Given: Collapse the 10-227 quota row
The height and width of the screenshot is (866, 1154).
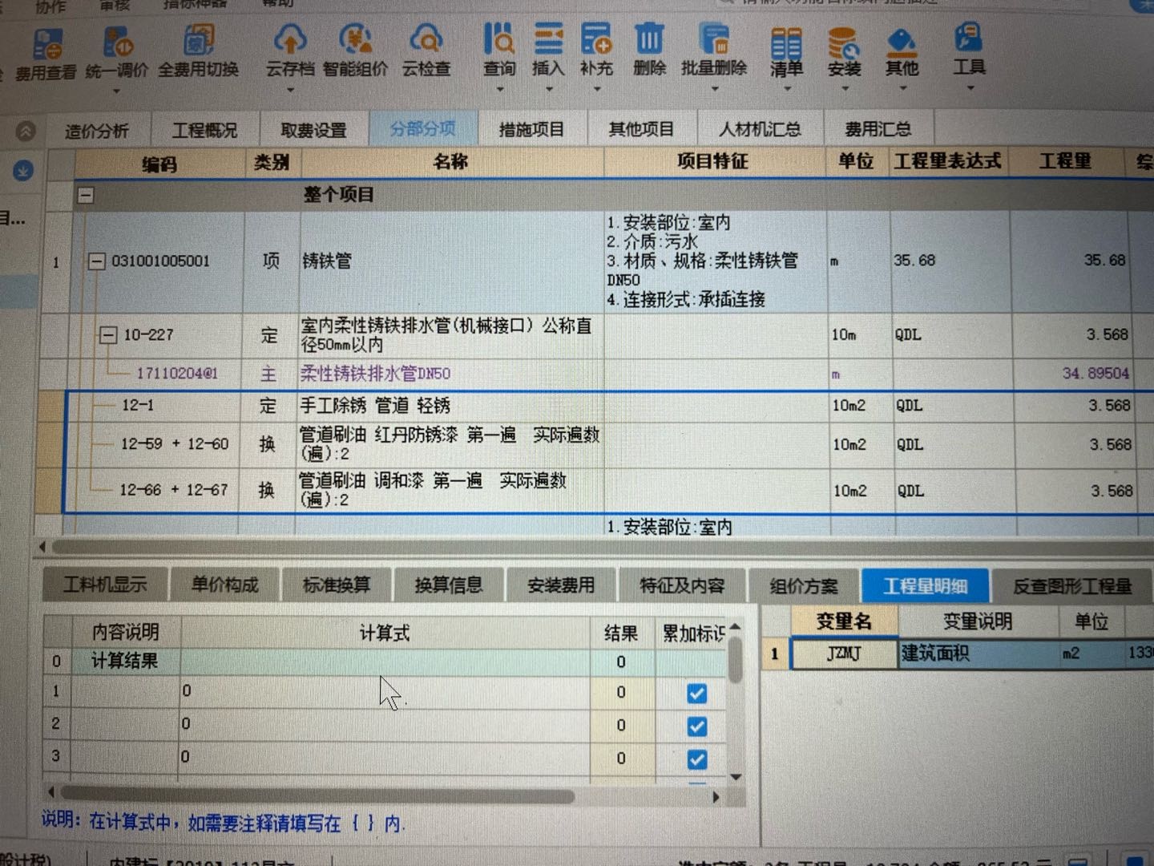Looking at the screenshot, I should 107,335.
